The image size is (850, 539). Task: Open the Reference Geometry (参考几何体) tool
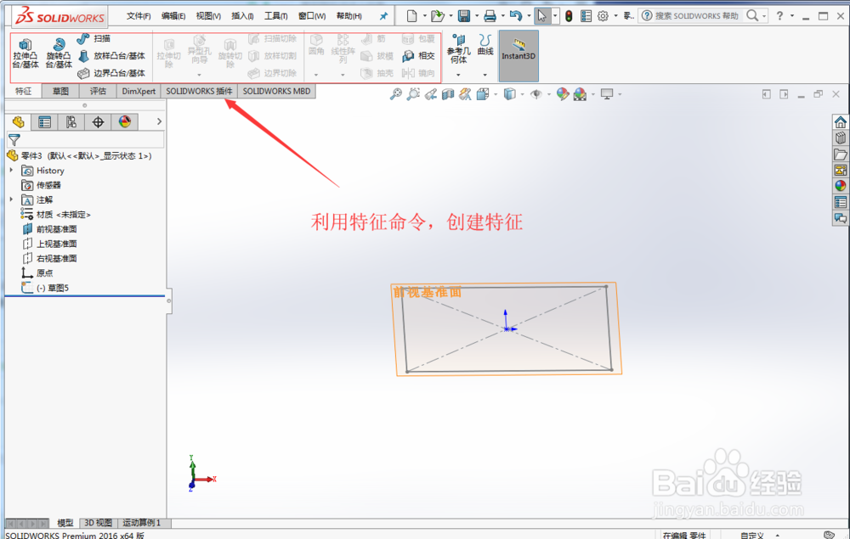tap(459, 48)
